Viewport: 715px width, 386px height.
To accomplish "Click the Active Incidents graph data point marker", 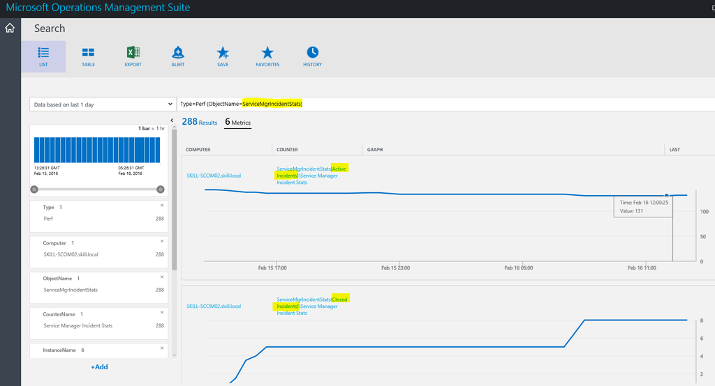I will (x=666, y=195).
